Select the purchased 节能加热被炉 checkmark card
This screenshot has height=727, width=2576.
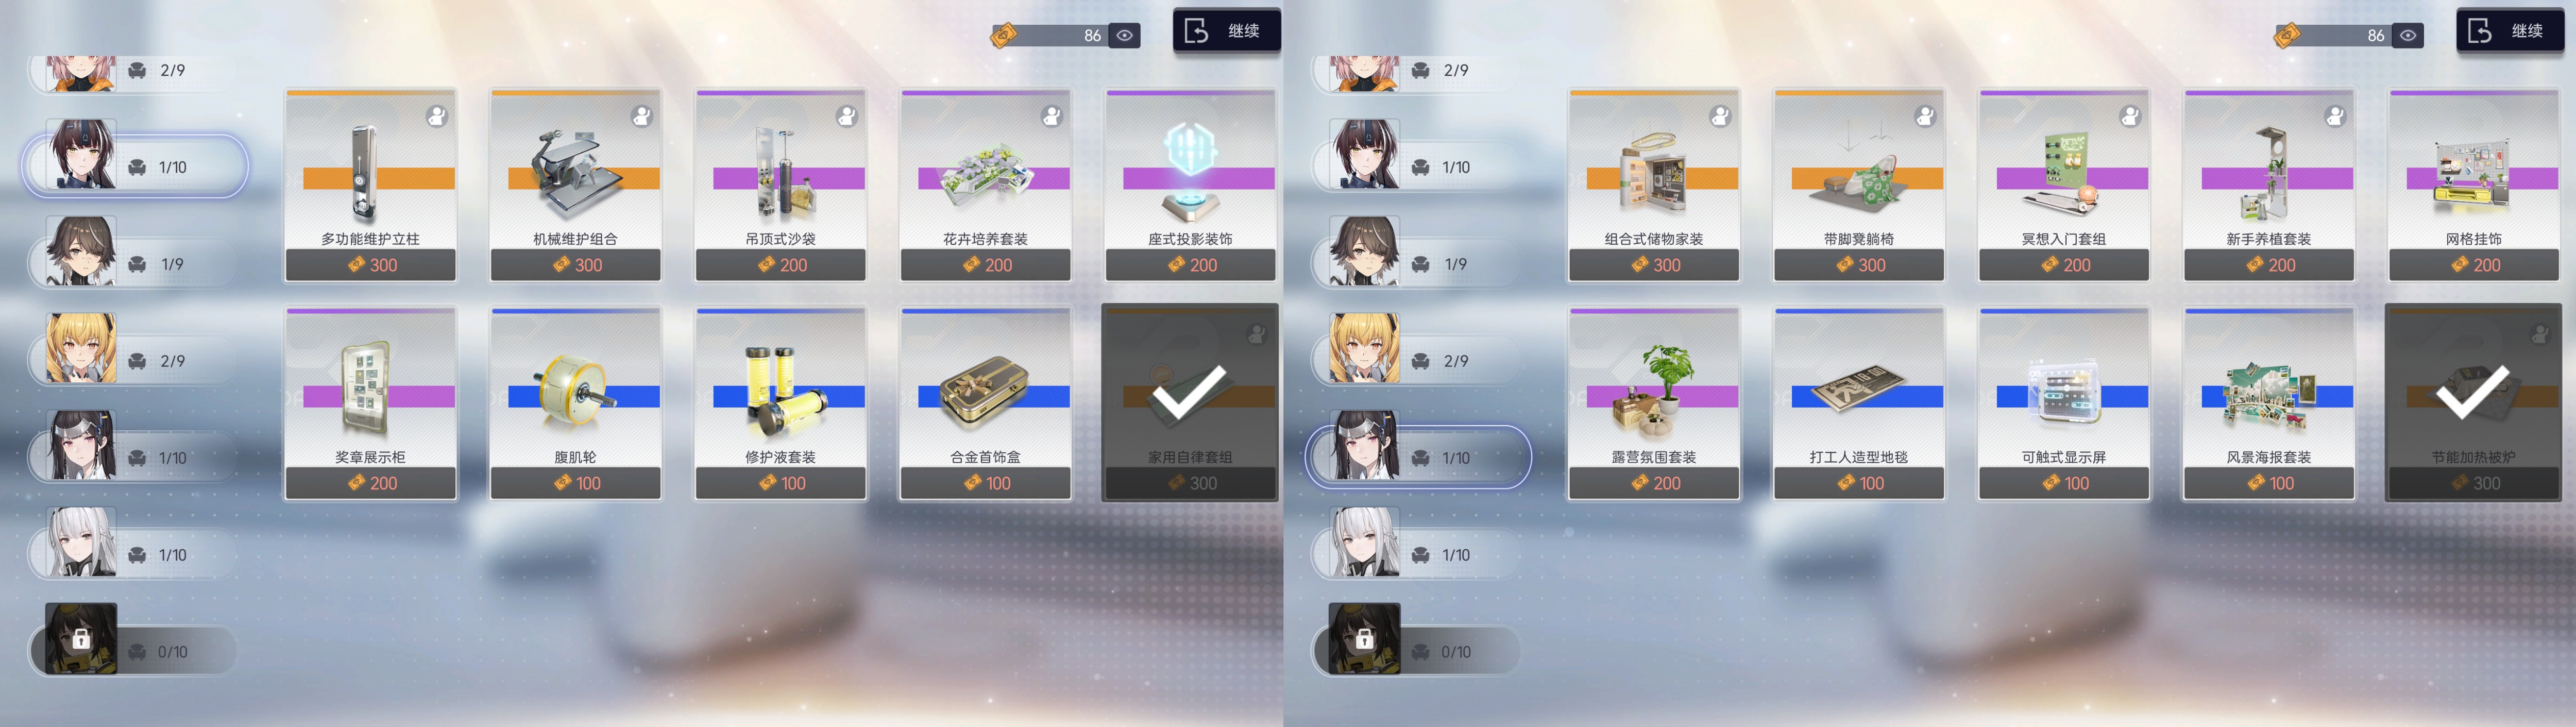pyautogui.click(x=2473, y=402)
